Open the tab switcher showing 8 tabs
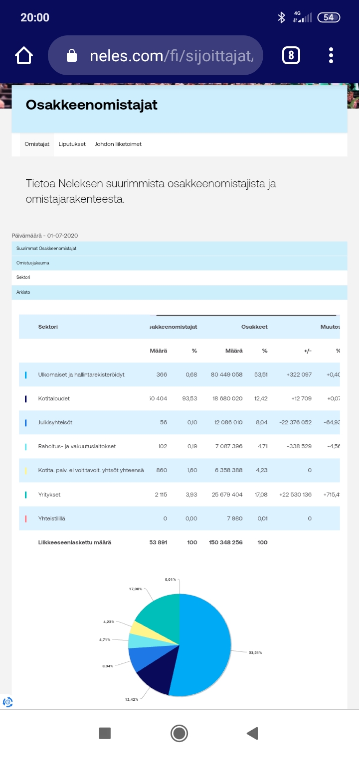This screenshot has height=757, width=359. 291,55
